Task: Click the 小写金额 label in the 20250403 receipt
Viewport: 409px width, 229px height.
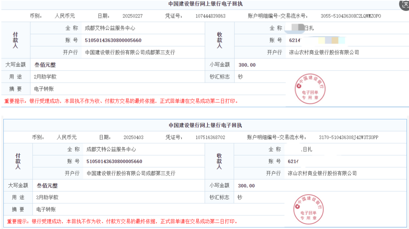Action: [219, 185]
